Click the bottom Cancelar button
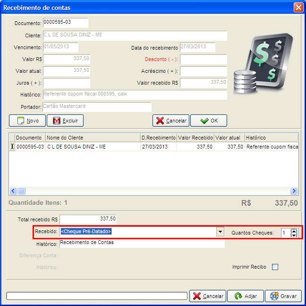 point(207,296)
